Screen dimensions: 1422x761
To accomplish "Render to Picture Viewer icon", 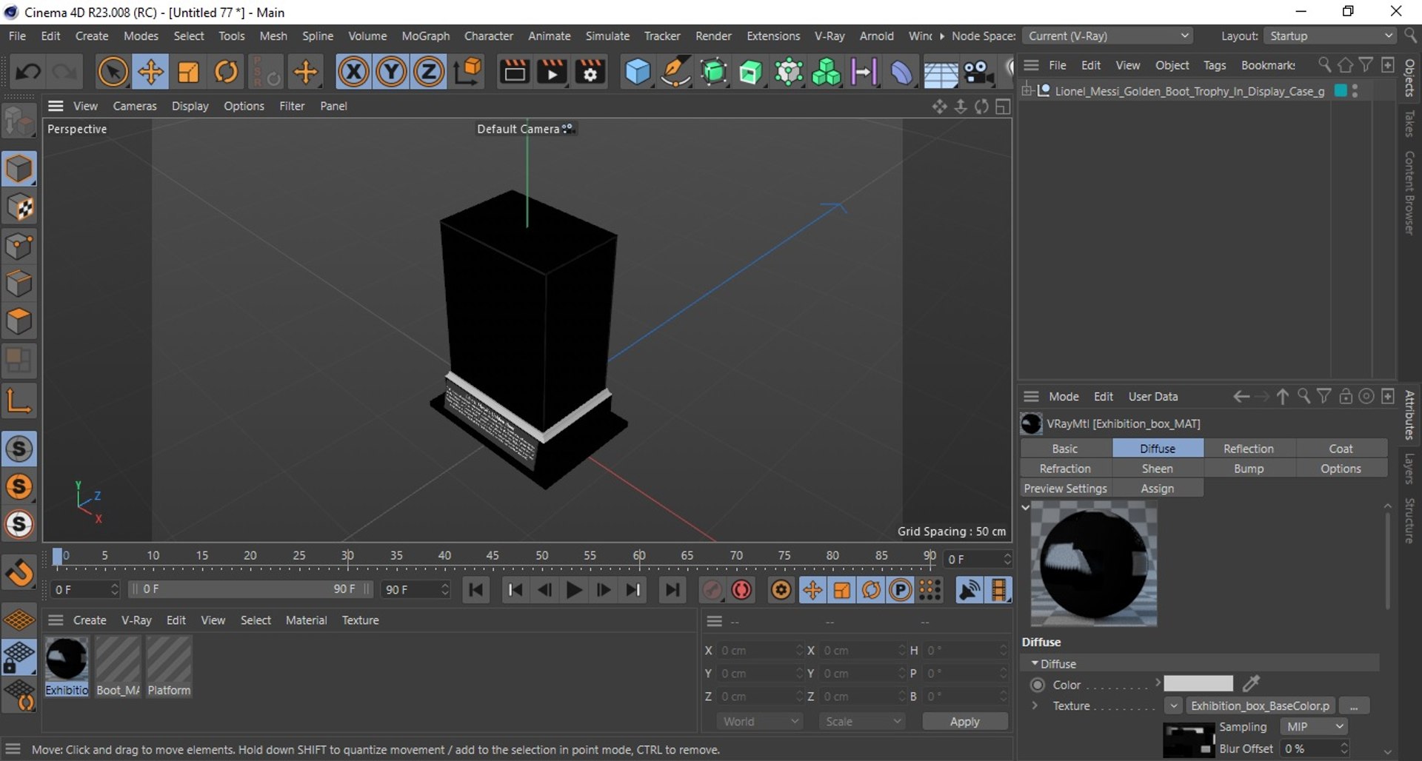I will [x=552, y=72].
